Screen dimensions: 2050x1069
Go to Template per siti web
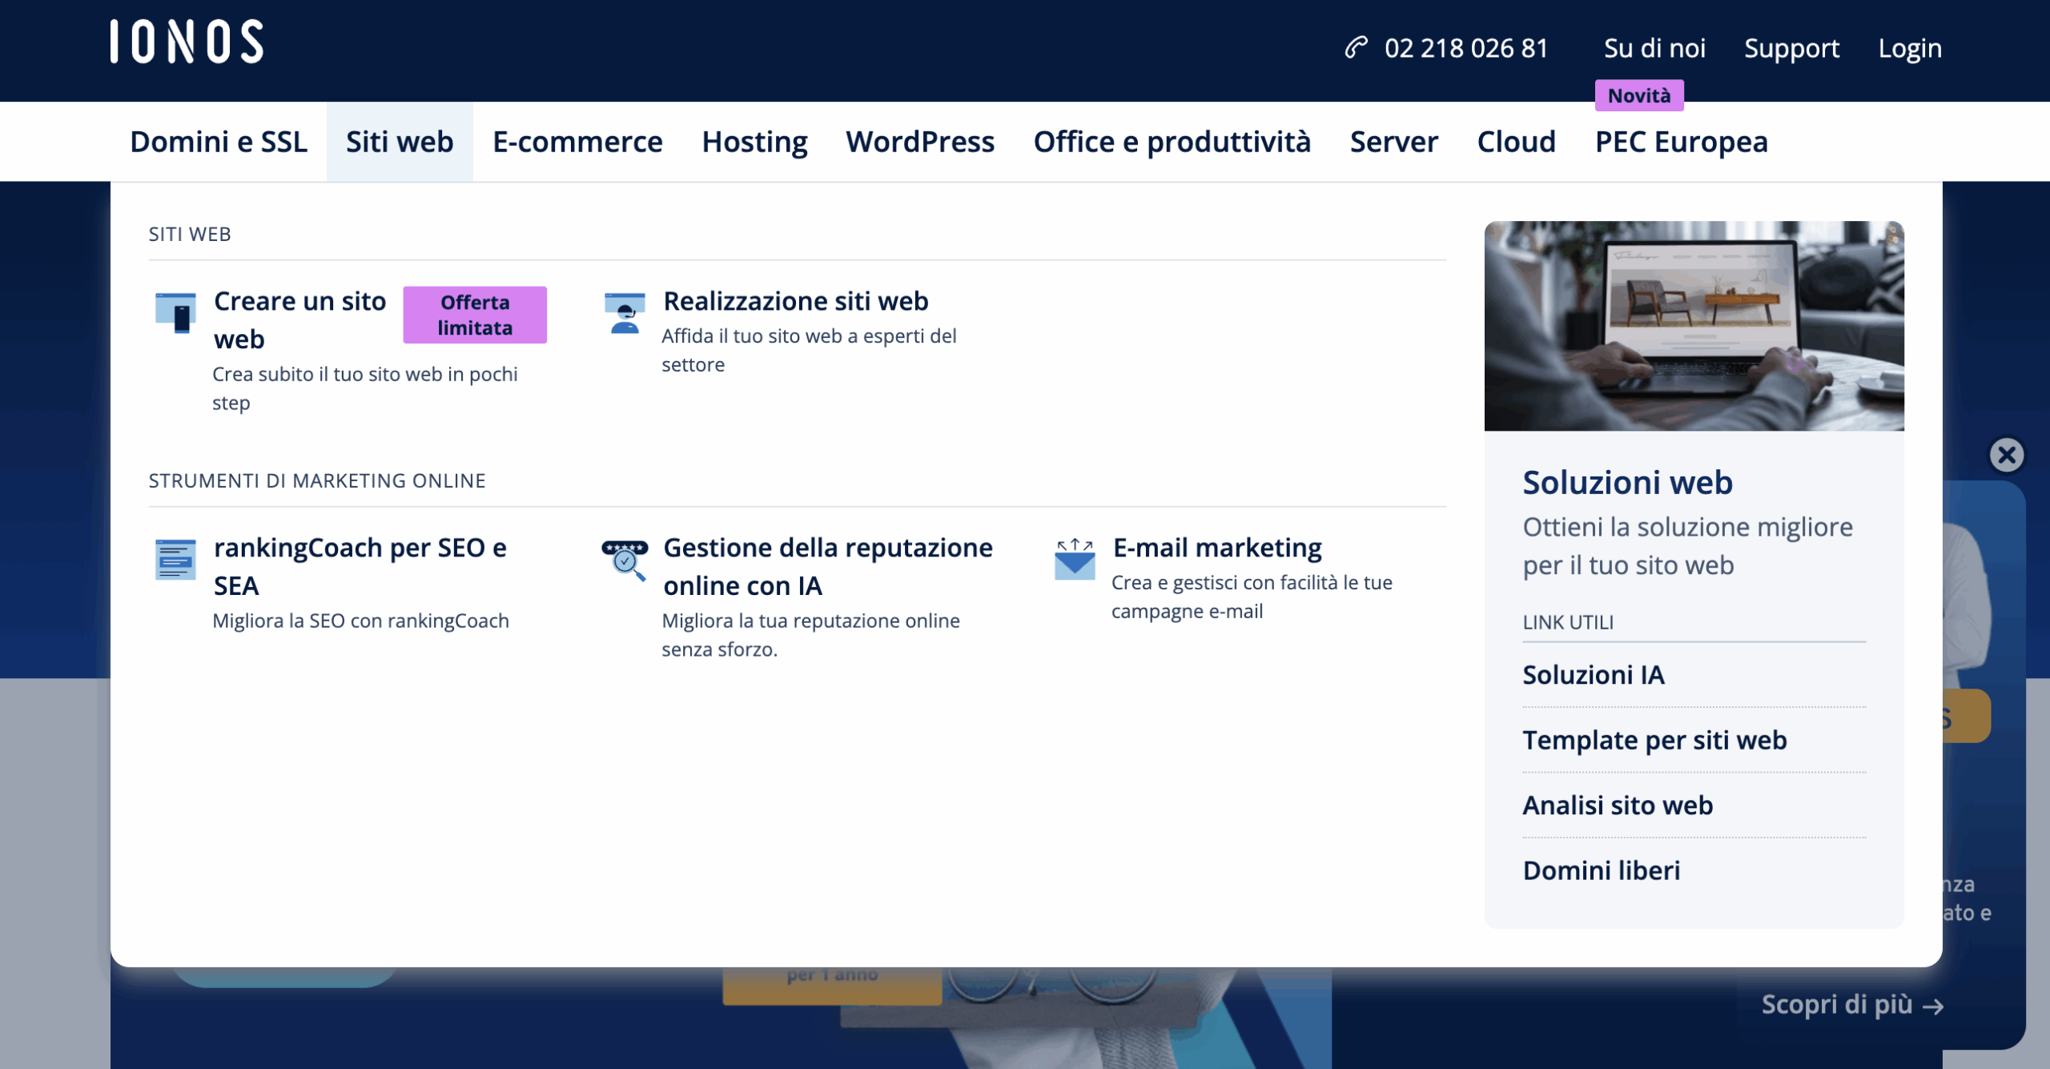pyautogui.click(x=1654, y=740)
